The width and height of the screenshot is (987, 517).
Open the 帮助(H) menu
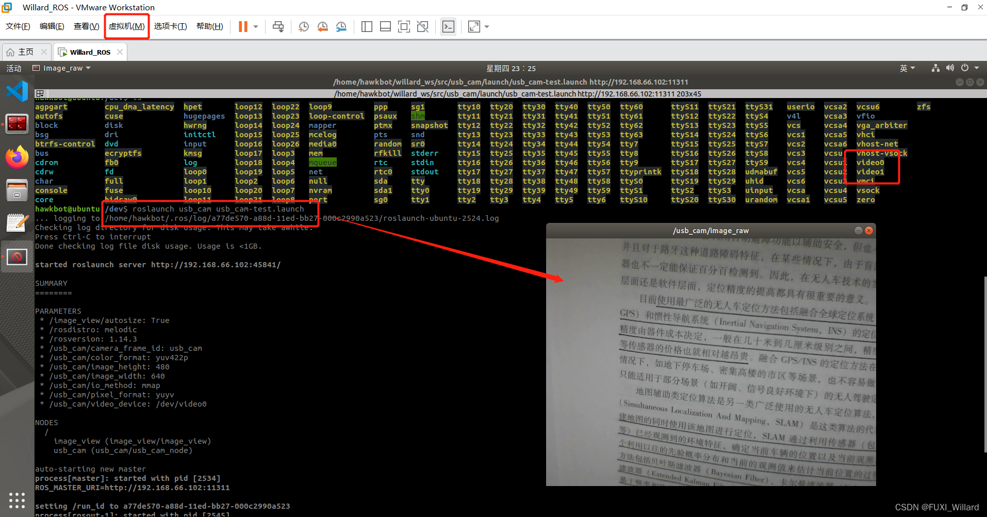(x=209, y=26)
